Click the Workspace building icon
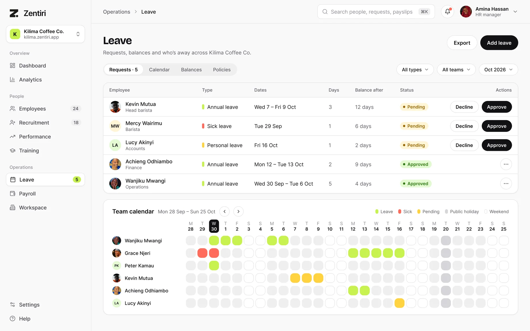The width and height of the screenshot is (530, 331). (12, 208)
